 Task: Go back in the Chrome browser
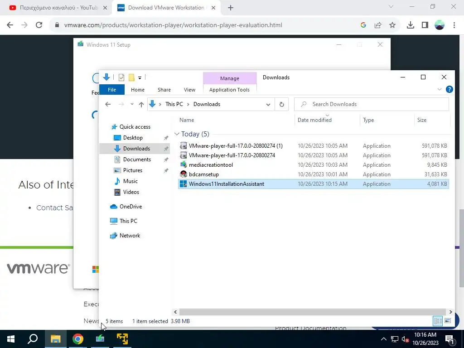pos(10,25)
